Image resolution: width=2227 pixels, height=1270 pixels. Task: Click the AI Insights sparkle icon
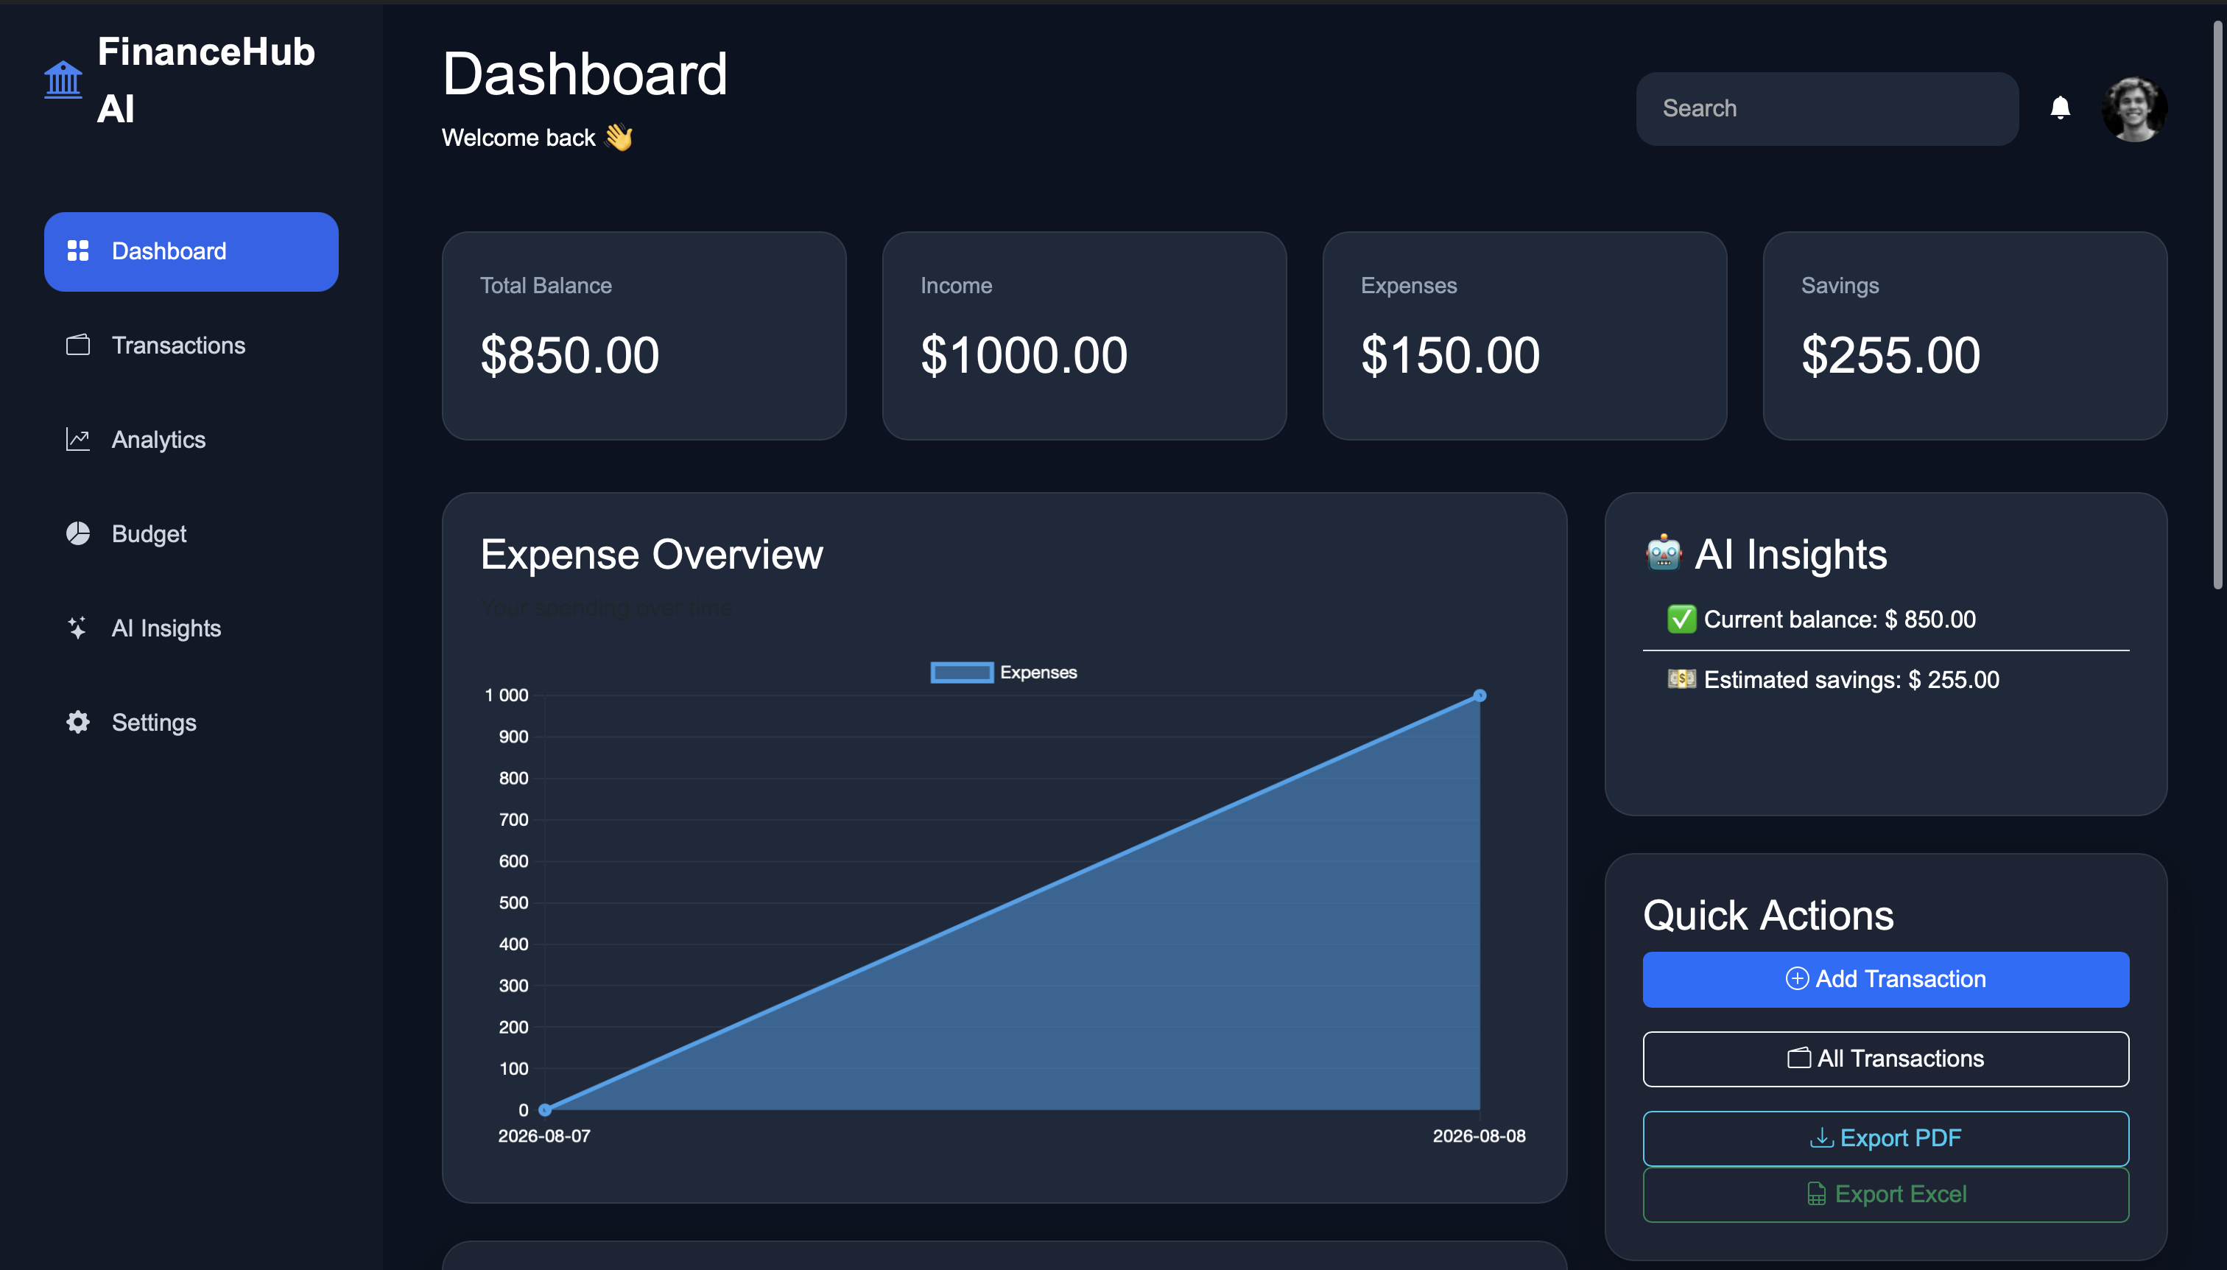click(79, 628)
